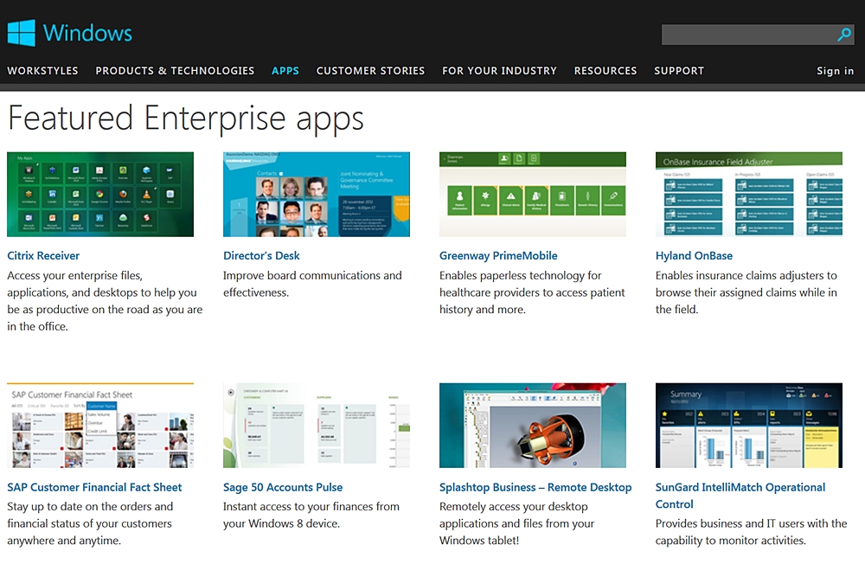
Task: Open the Customer Stories menu
Action: pyautogui.click(x=370, y=71)
